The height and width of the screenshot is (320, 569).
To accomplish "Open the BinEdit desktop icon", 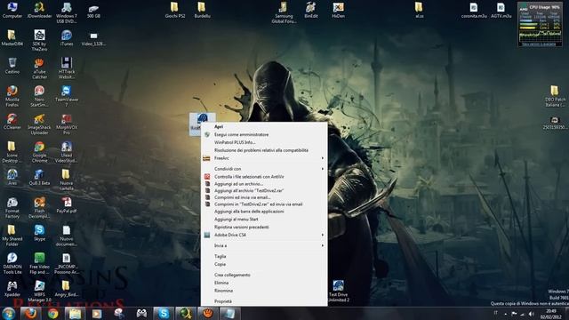I will point(311,10).
